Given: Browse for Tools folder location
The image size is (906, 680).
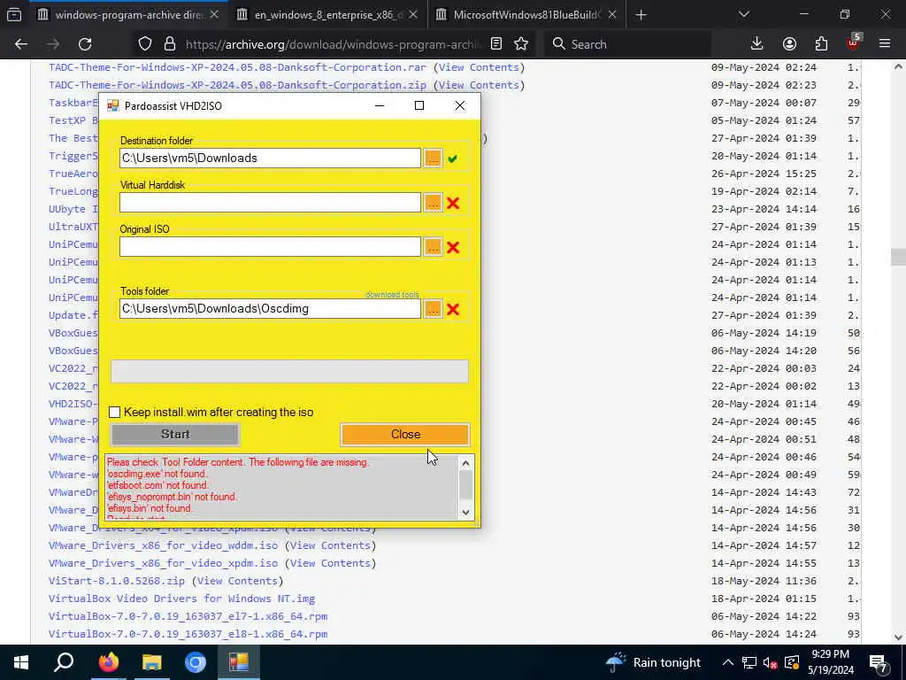Looking at the screenshot, I should click(x=433, y=309).
